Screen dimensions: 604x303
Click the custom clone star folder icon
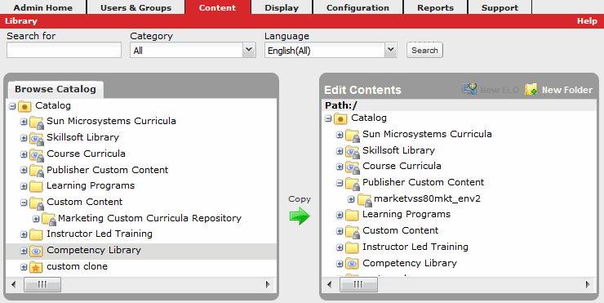pos(36,267)
